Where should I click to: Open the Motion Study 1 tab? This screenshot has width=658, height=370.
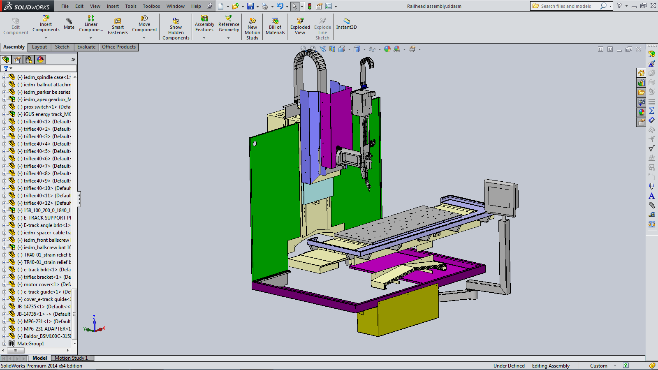click(71, 358)
